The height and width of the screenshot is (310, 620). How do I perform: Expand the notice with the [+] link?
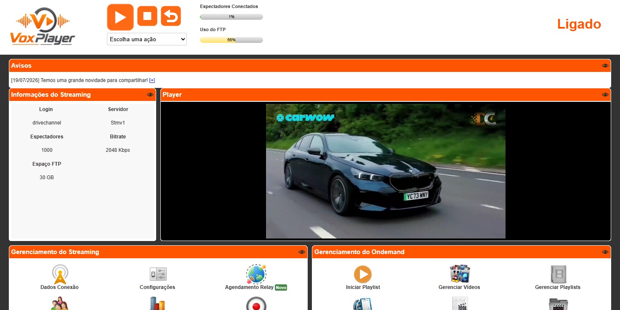pyautogui.click(x=152, y=80)
